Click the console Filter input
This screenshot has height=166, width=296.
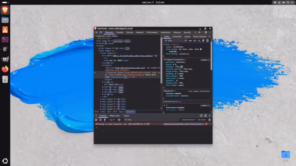click(x=151, y=120)
